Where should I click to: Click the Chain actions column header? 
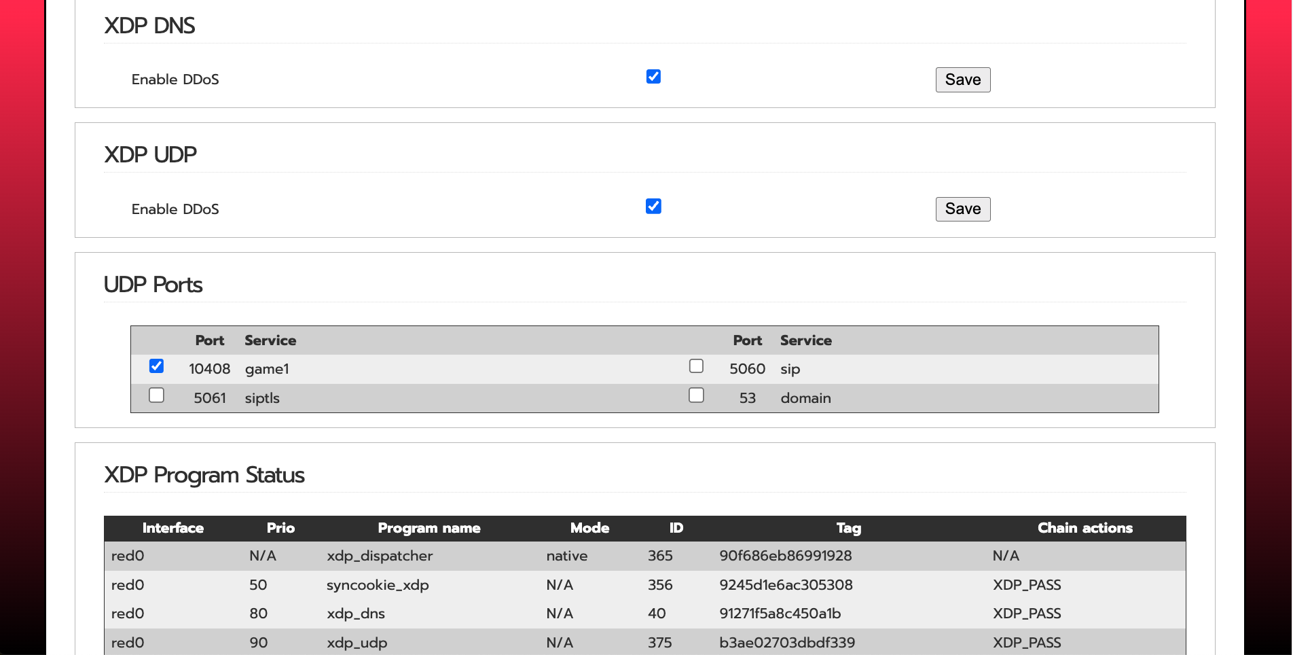pos(1085,528)
